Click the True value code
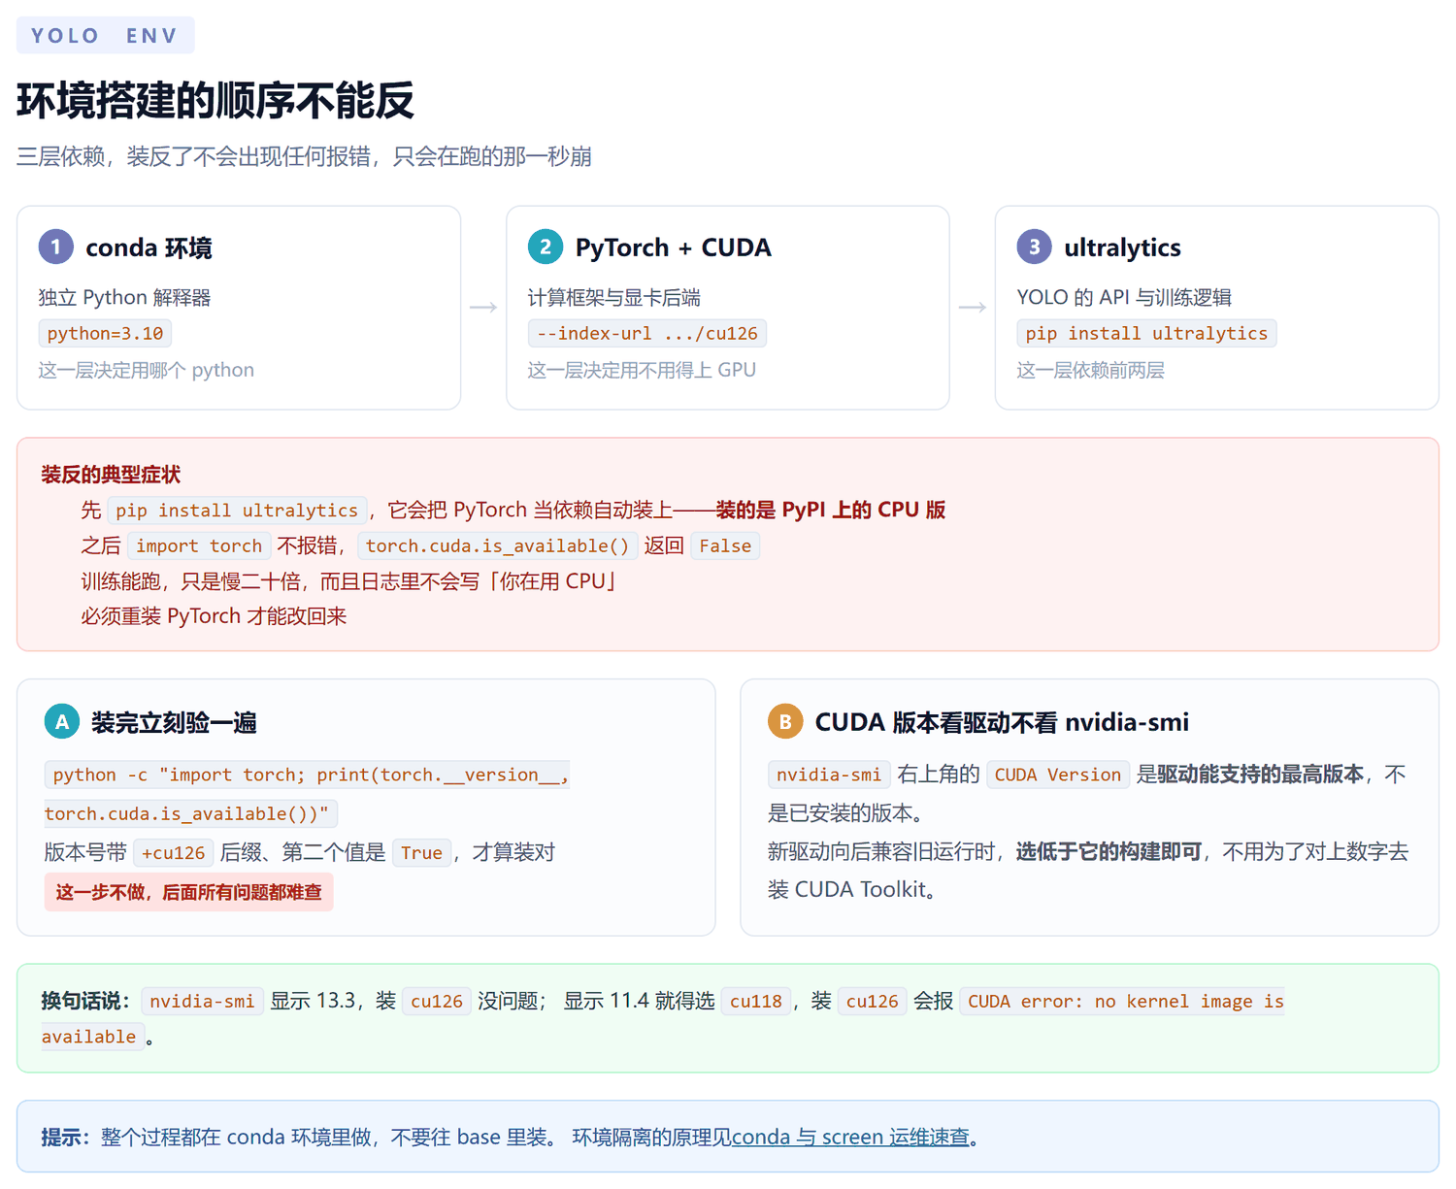 click(422, 852)
